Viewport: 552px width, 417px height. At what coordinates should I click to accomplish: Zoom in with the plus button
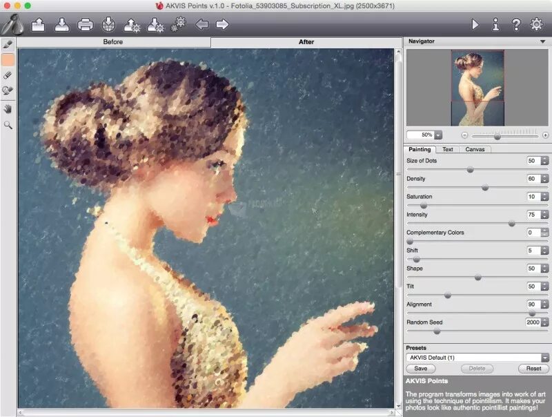545,135
